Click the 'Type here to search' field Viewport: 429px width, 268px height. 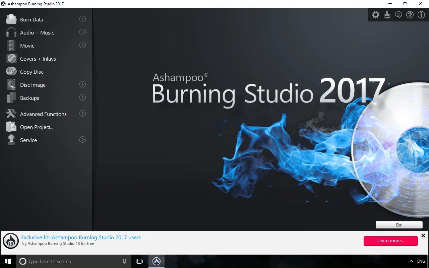pyautogui.click(x=74, y=261)
